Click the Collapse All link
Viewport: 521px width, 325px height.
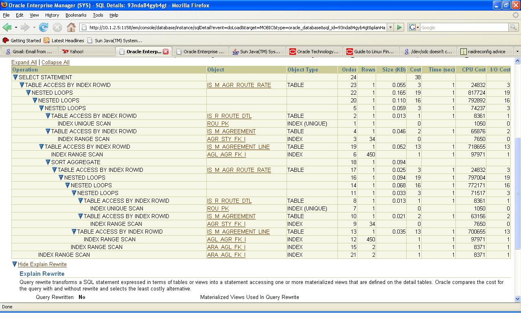coord(55,62)
